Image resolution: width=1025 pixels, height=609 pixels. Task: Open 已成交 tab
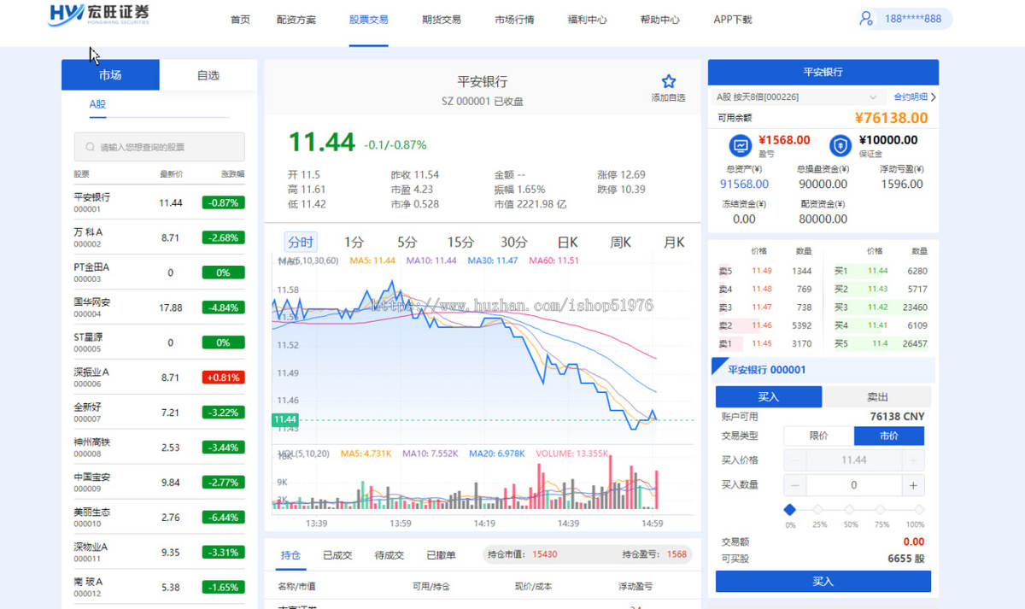(x=337, y=555)
